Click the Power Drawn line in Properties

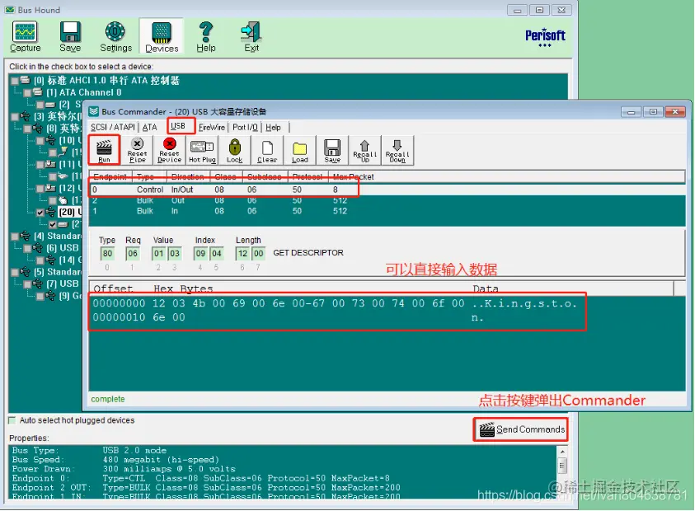pos(124,469)
